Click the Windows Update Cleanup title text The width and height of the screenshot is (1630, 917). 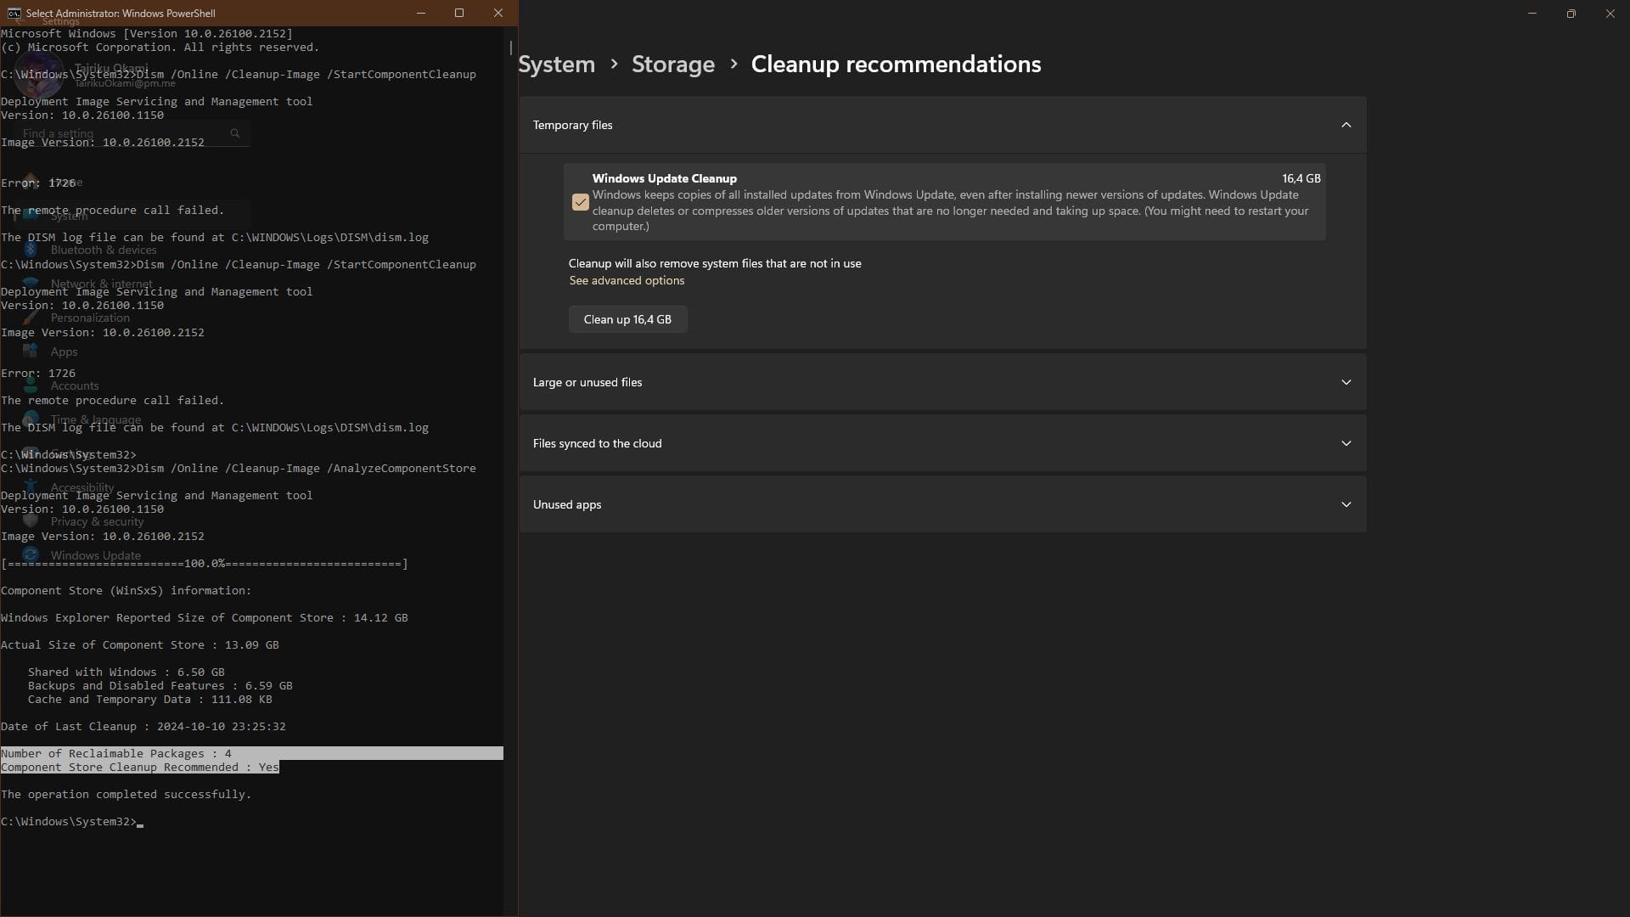coord(665,178)
